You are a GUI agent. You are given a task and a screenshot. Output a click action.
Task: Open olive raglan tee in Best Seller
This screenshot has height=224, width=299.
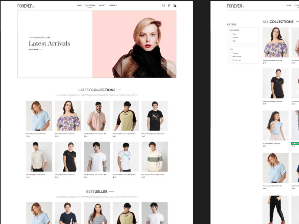(x=126, y=213)
